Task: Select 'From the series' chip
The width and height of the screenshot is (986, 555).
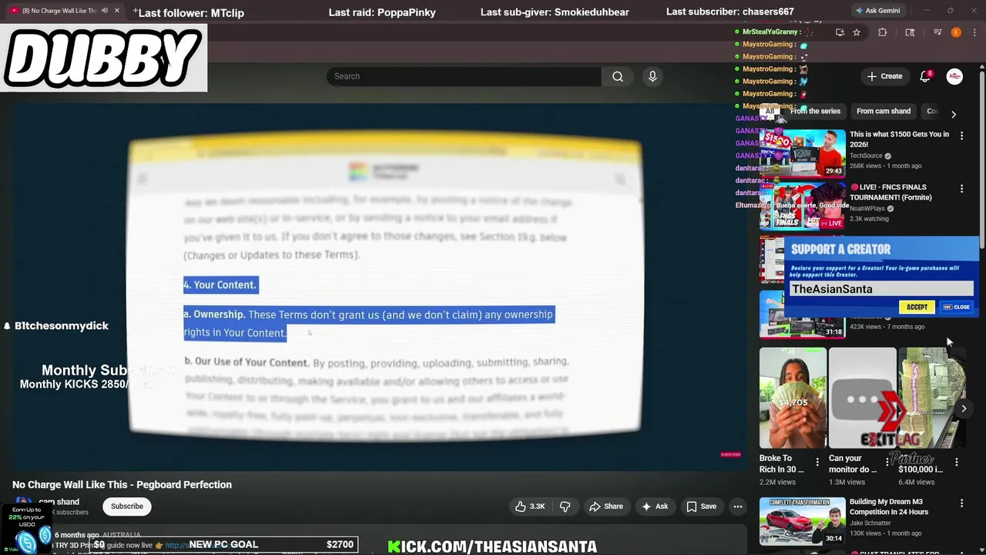Action: tap(815, 111)
